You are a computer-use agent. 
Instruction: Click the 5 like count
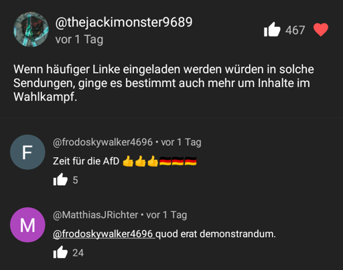point(75,180)
